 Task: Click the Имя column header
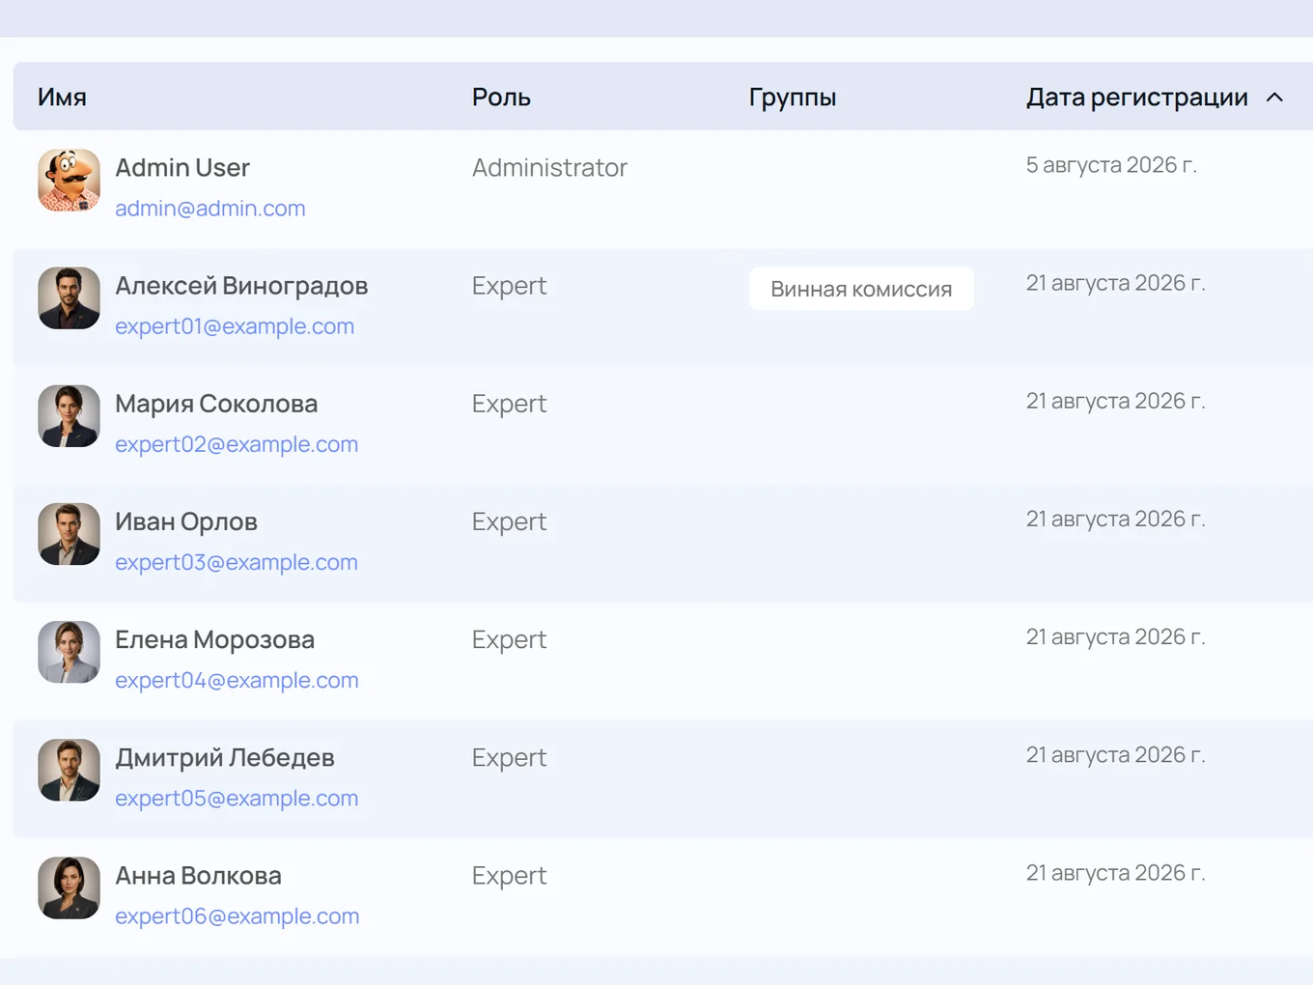coord(62,97)
